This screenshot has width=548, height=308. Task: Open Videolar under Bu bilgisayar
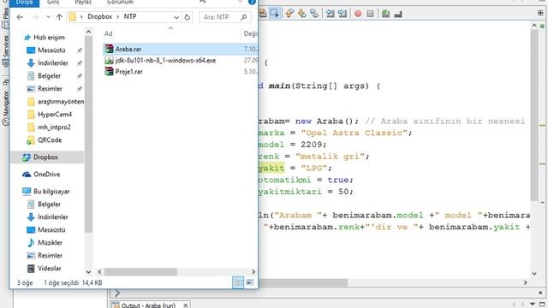(x=50, y=269)
